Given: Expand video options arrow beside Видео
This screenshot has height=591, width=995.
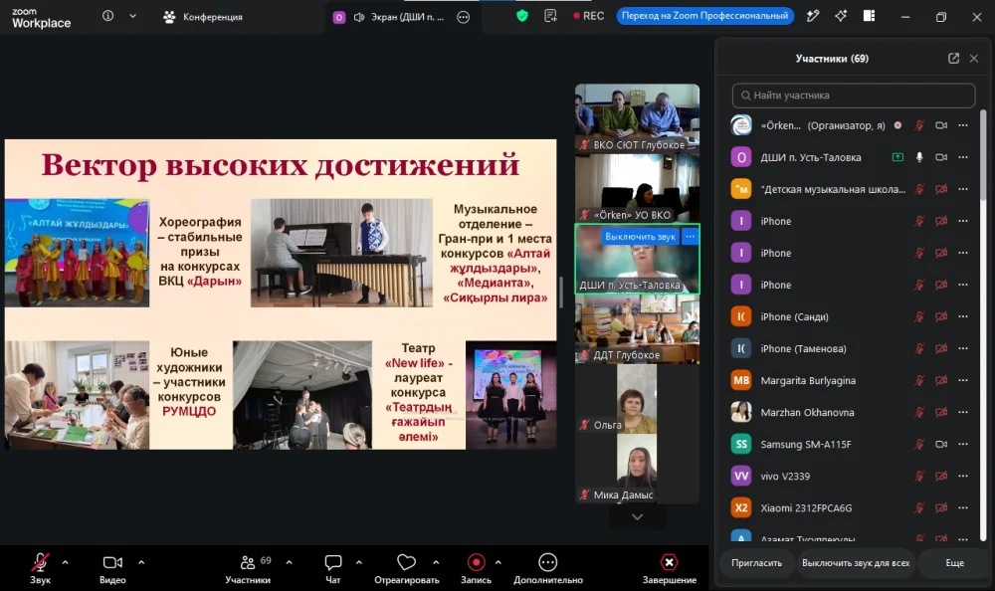Looking at the screenshot, I should click(141, 562).
